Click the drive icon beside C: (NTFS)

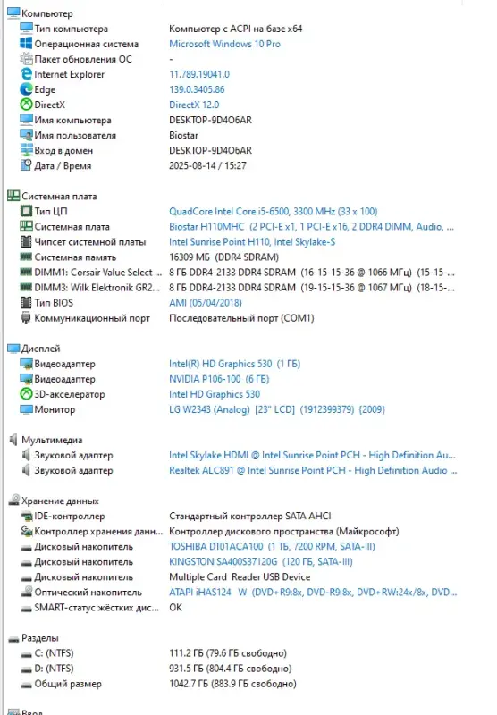click(x=26, y=654)
